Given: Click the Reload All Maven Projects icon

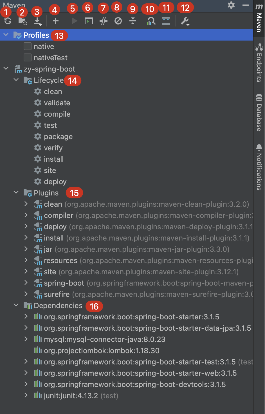Looking at the screenshot, I should 8,21.
